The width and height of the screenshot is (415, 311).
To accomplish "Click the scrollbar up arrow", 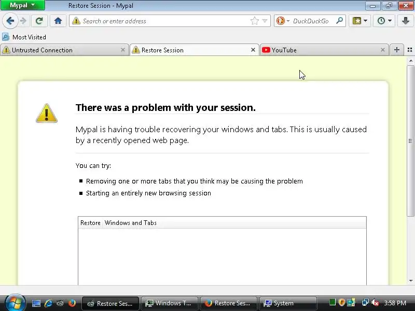I will tap(410, 61).
